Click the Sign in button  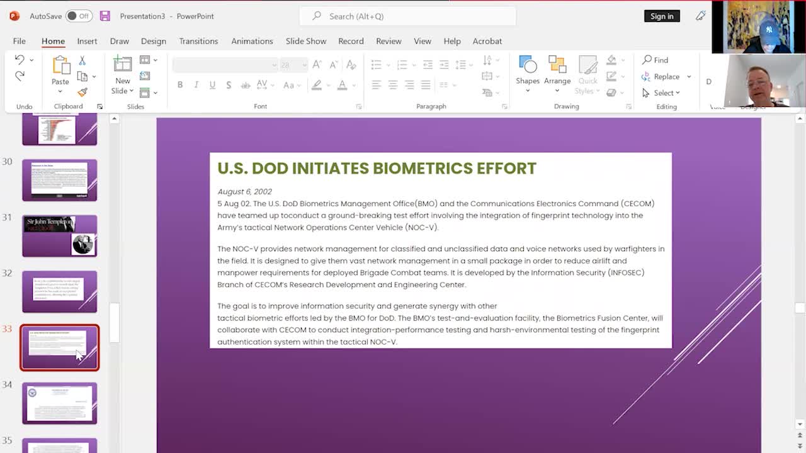662,16
